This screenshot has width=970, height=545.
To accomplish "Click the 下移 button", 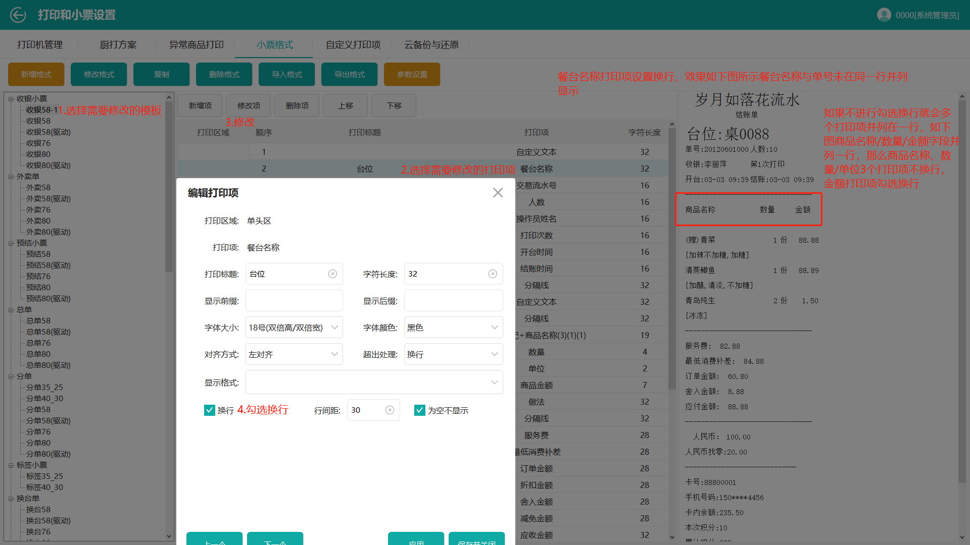I will coord(394,105).
